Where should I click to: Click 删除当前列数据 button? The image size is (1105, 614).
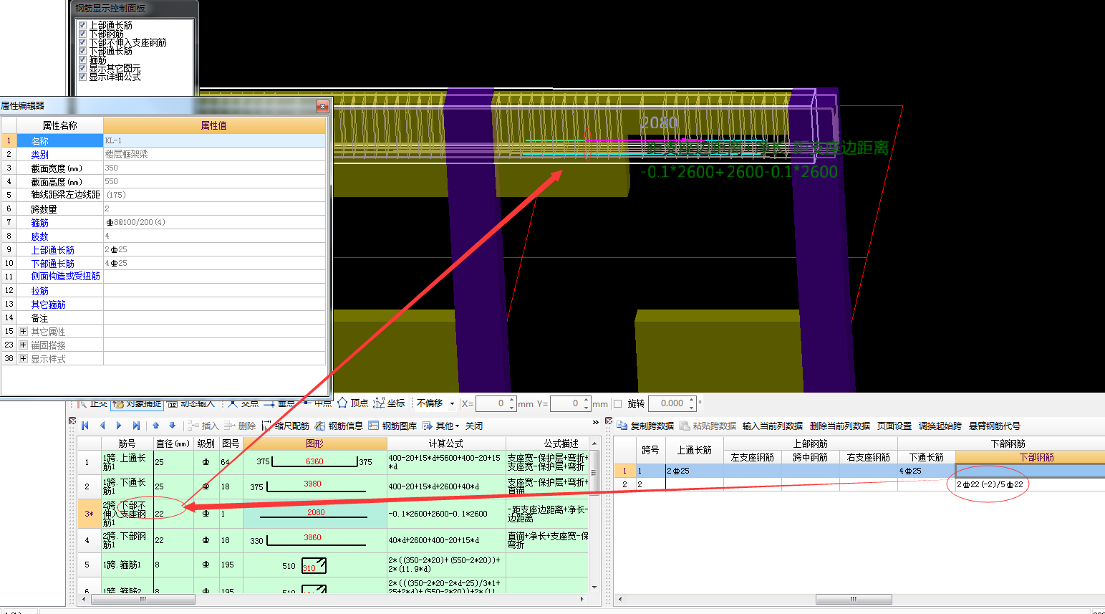click(839, 426)
